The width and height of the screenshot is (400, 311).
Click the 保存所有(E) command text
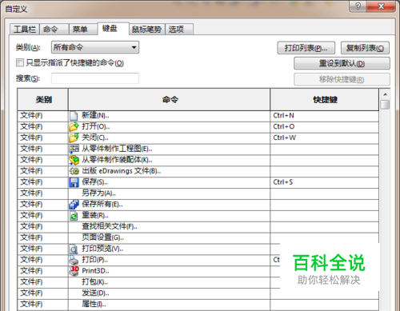coord(102,205)
